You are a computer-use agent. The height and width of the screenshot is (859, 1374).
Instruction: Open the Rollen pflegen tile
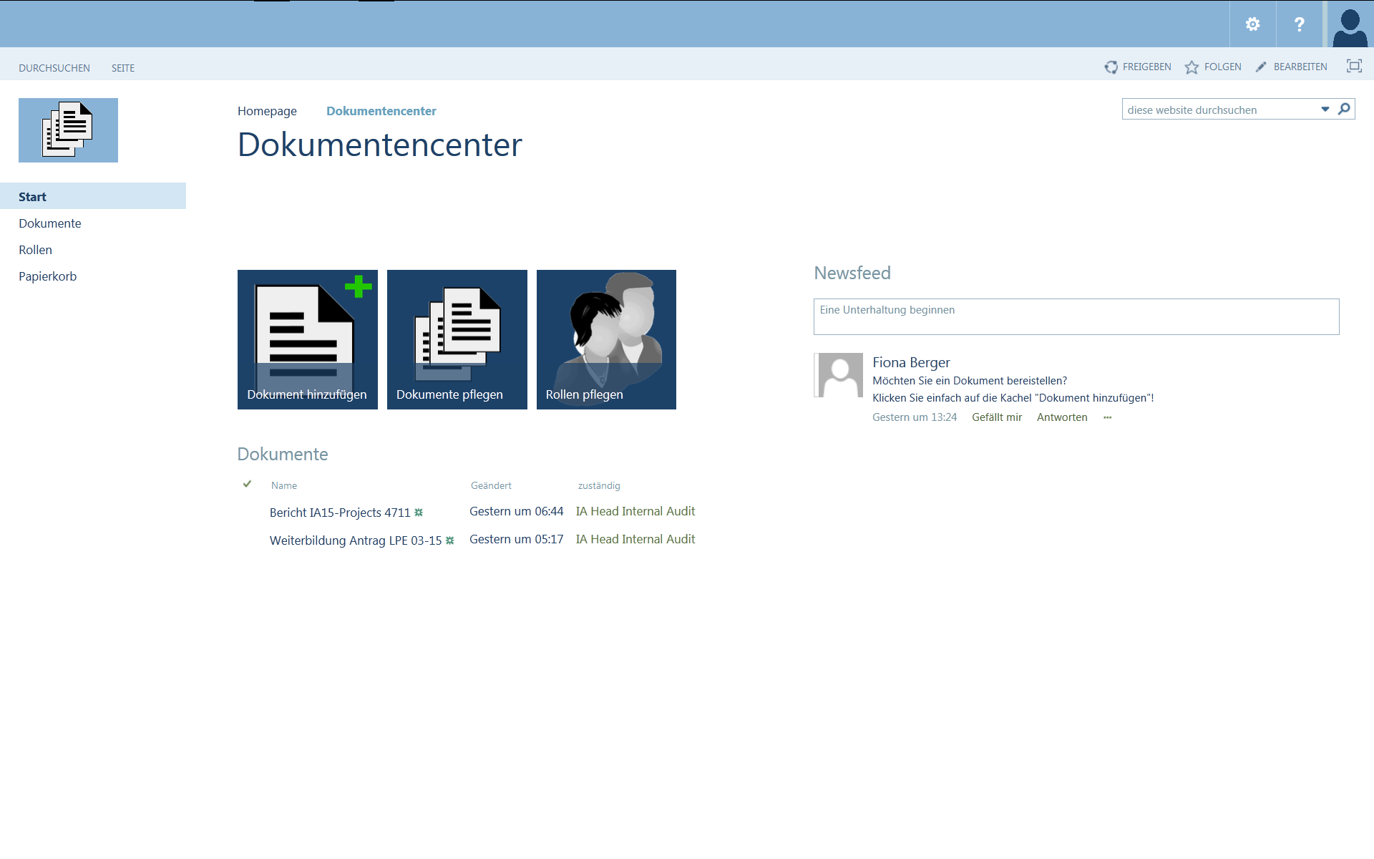click(606, 339)
